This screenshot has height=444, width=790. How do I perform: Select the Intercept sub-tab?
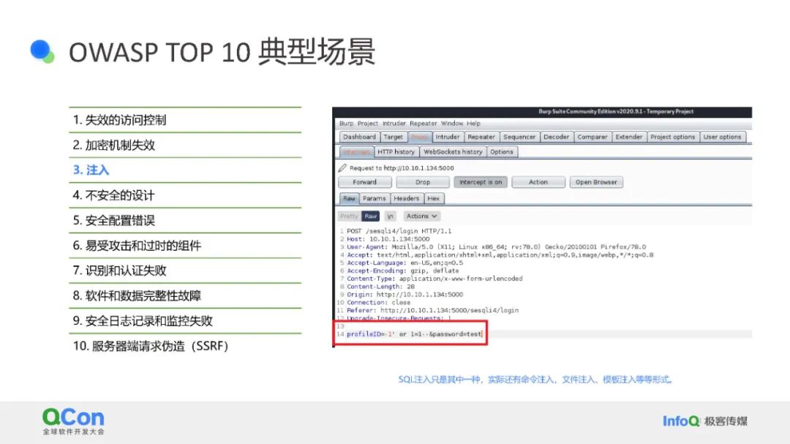tap(356, 151)
